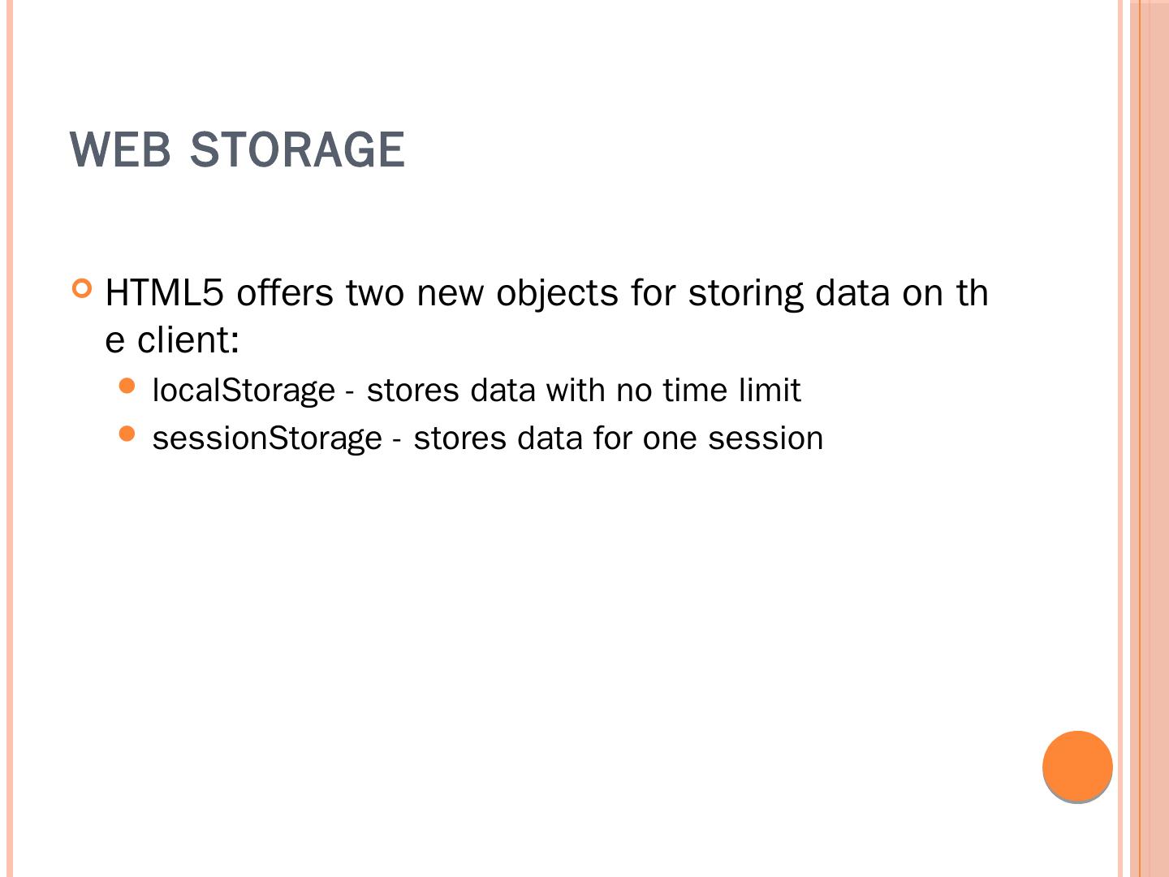Click the phrase "for one session"
This screenshot has width=1169, height=877.
pyautogui.click(x=708, y=438)
